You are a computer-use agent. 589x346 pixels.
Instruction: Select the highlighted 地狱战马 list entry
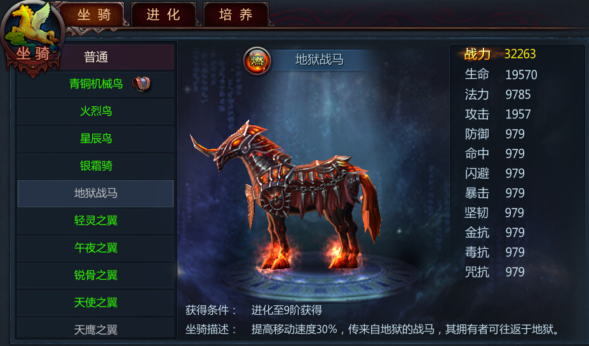tap(95, 193)
